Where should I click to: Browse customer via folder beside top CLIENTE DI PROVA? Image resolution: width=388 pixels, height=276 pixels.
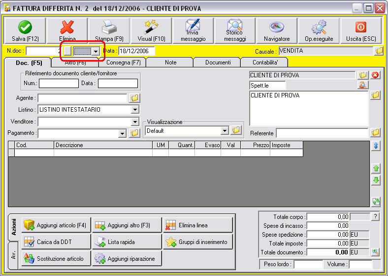point(363,75)
